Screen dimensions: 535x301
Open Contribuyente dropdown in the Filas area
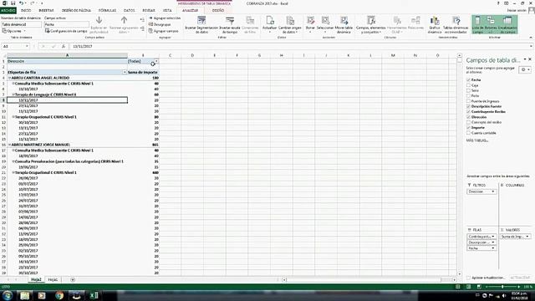click(492, 237)
